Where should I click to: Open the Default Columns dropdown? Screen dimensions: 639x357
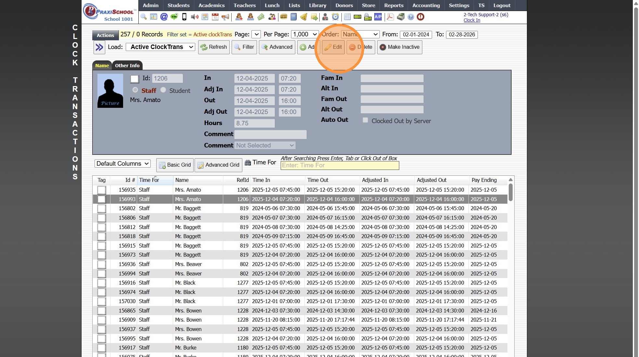[x=122, y=164]
